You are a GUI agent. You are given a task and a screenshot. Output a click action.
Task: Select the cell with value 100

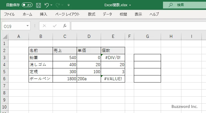(89, 72)
